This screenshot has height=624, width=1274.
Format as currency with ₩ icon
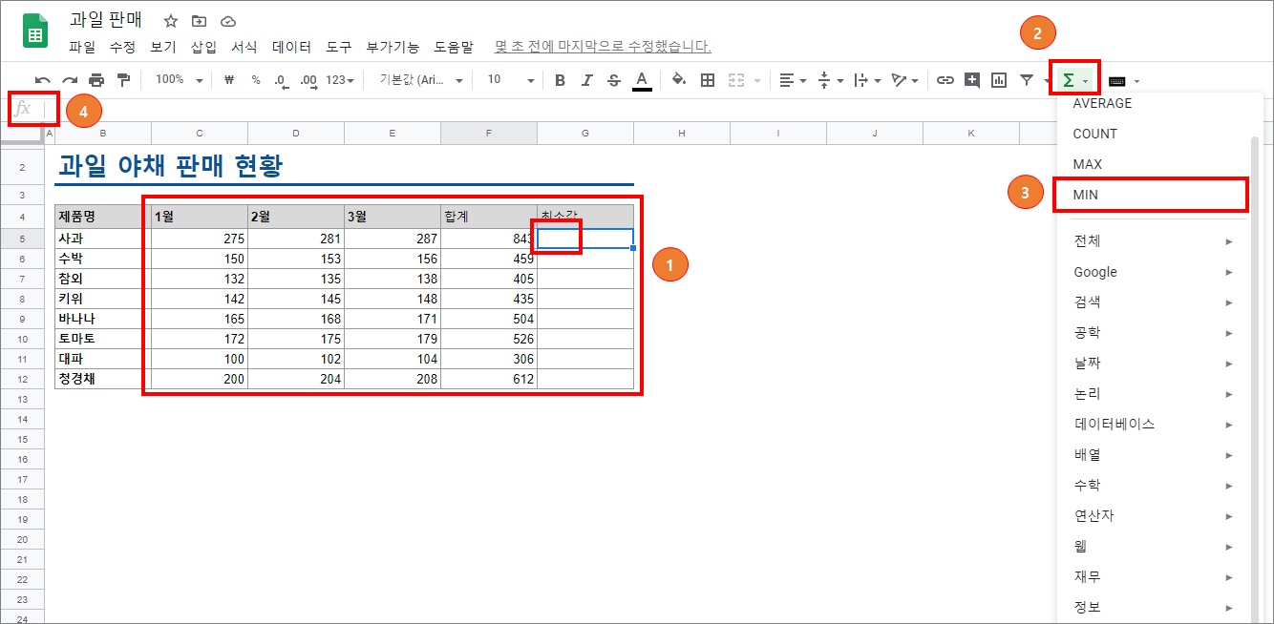[229, 80]
